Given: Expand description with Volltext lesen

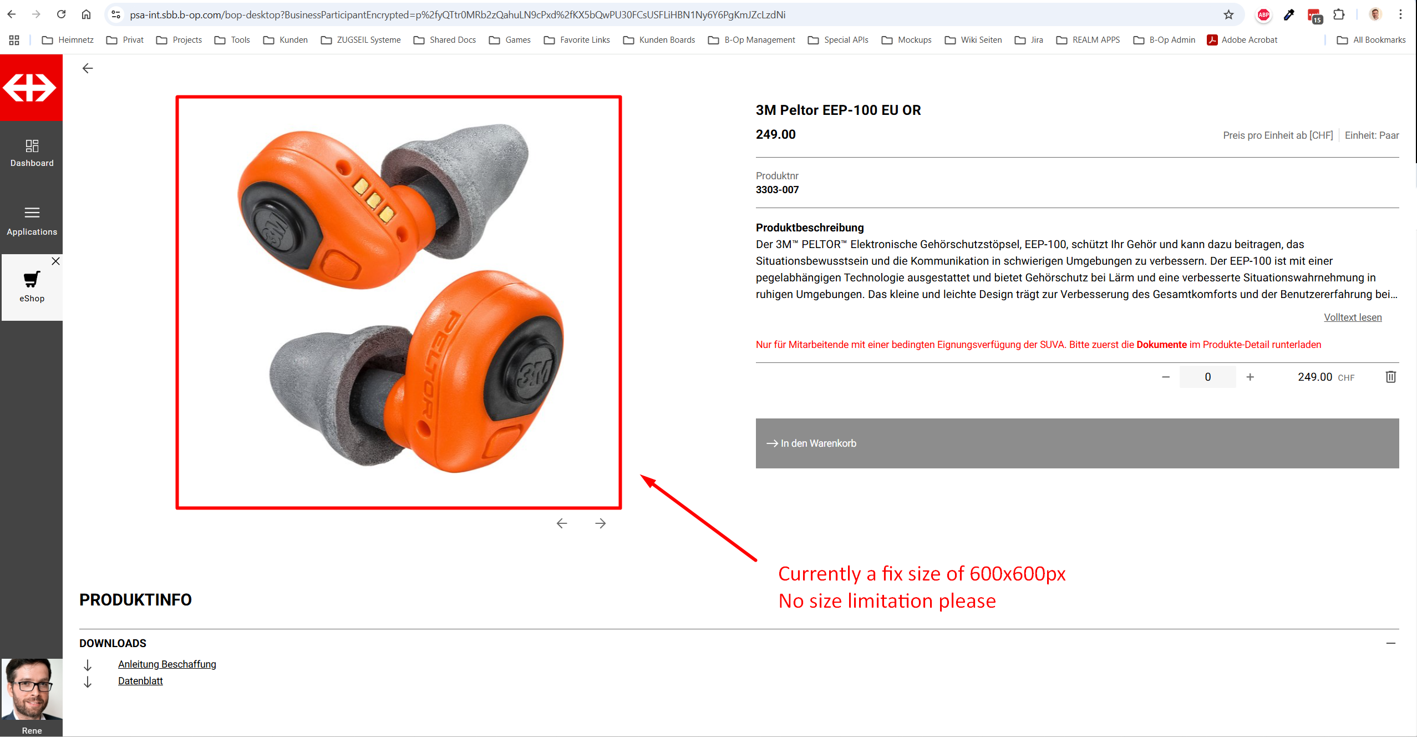Looking at the screenshot, I should point(1353,317).
